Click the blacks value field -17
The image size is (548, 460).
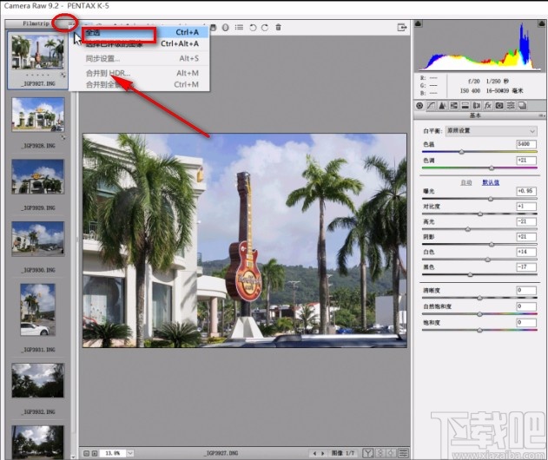tap(526, 267)
